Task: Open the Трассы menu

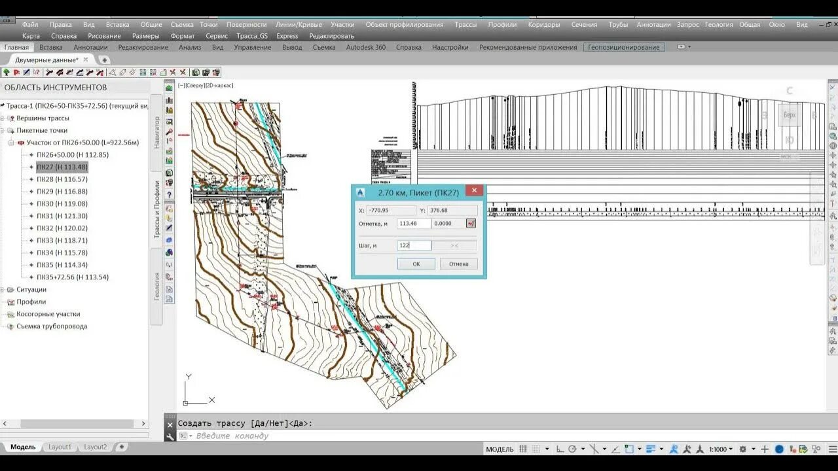Action: (x=465, y=25)
